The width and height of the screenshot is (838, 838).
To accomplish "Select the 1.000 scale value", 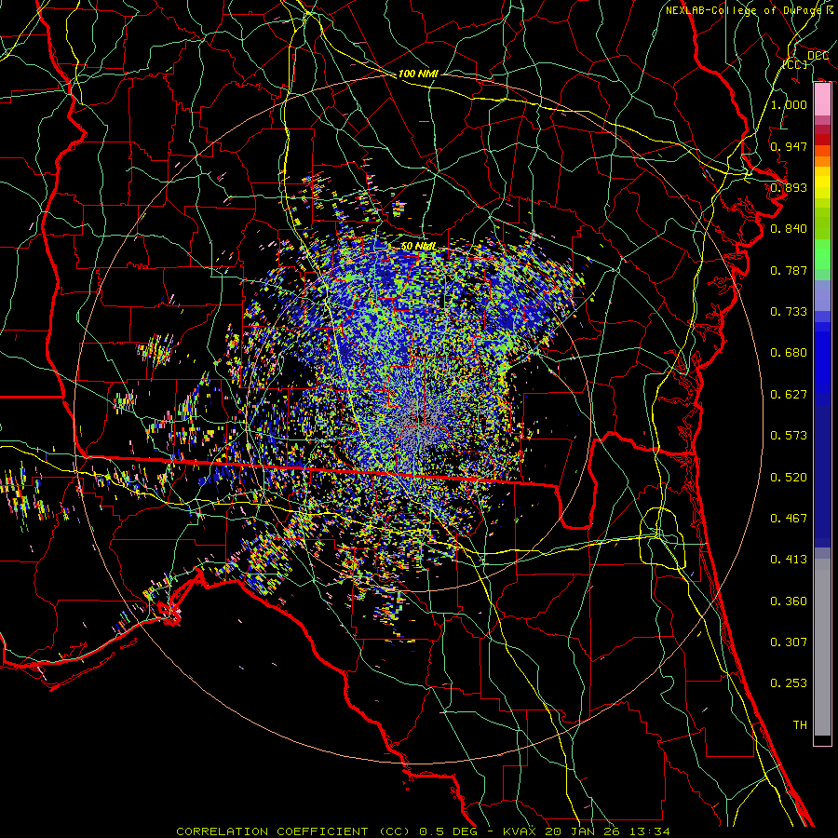I will [x=789, y=104].
